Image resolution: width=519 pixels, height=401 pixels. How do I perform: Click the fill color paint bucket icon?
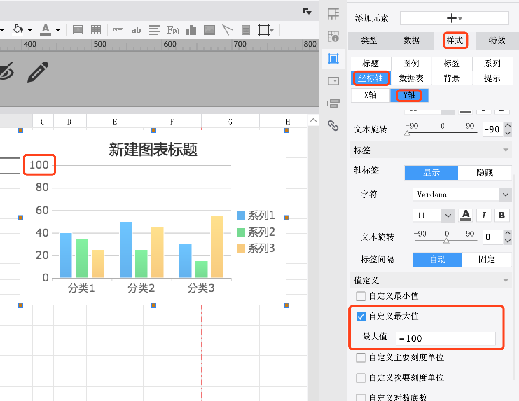tap(18, 30)
